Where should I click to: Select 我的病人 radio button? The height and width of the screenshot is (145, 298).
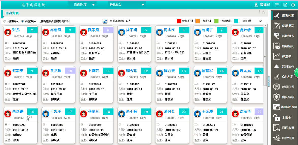[x=5, y=21]
